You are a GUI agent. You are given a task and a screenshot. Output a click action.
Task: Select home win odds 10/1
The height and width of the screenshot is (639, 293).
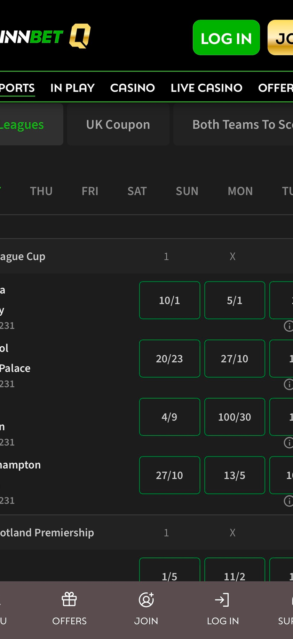(169, 300)
